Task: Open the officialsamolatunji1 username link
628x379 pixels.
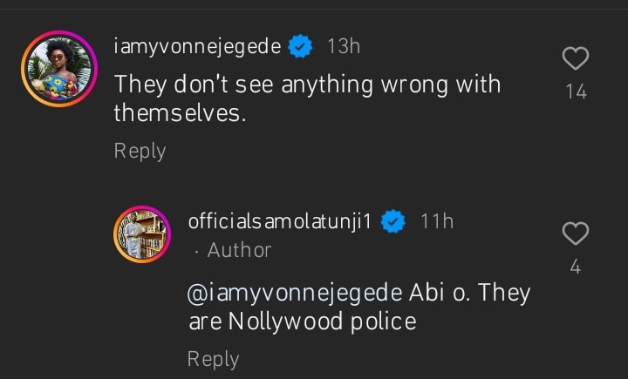Action: coord(281,222)
